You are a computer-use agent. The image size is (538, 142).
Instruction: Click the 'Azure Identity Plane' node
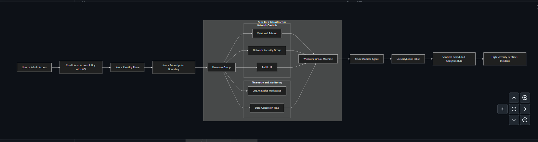coord(127,67)
